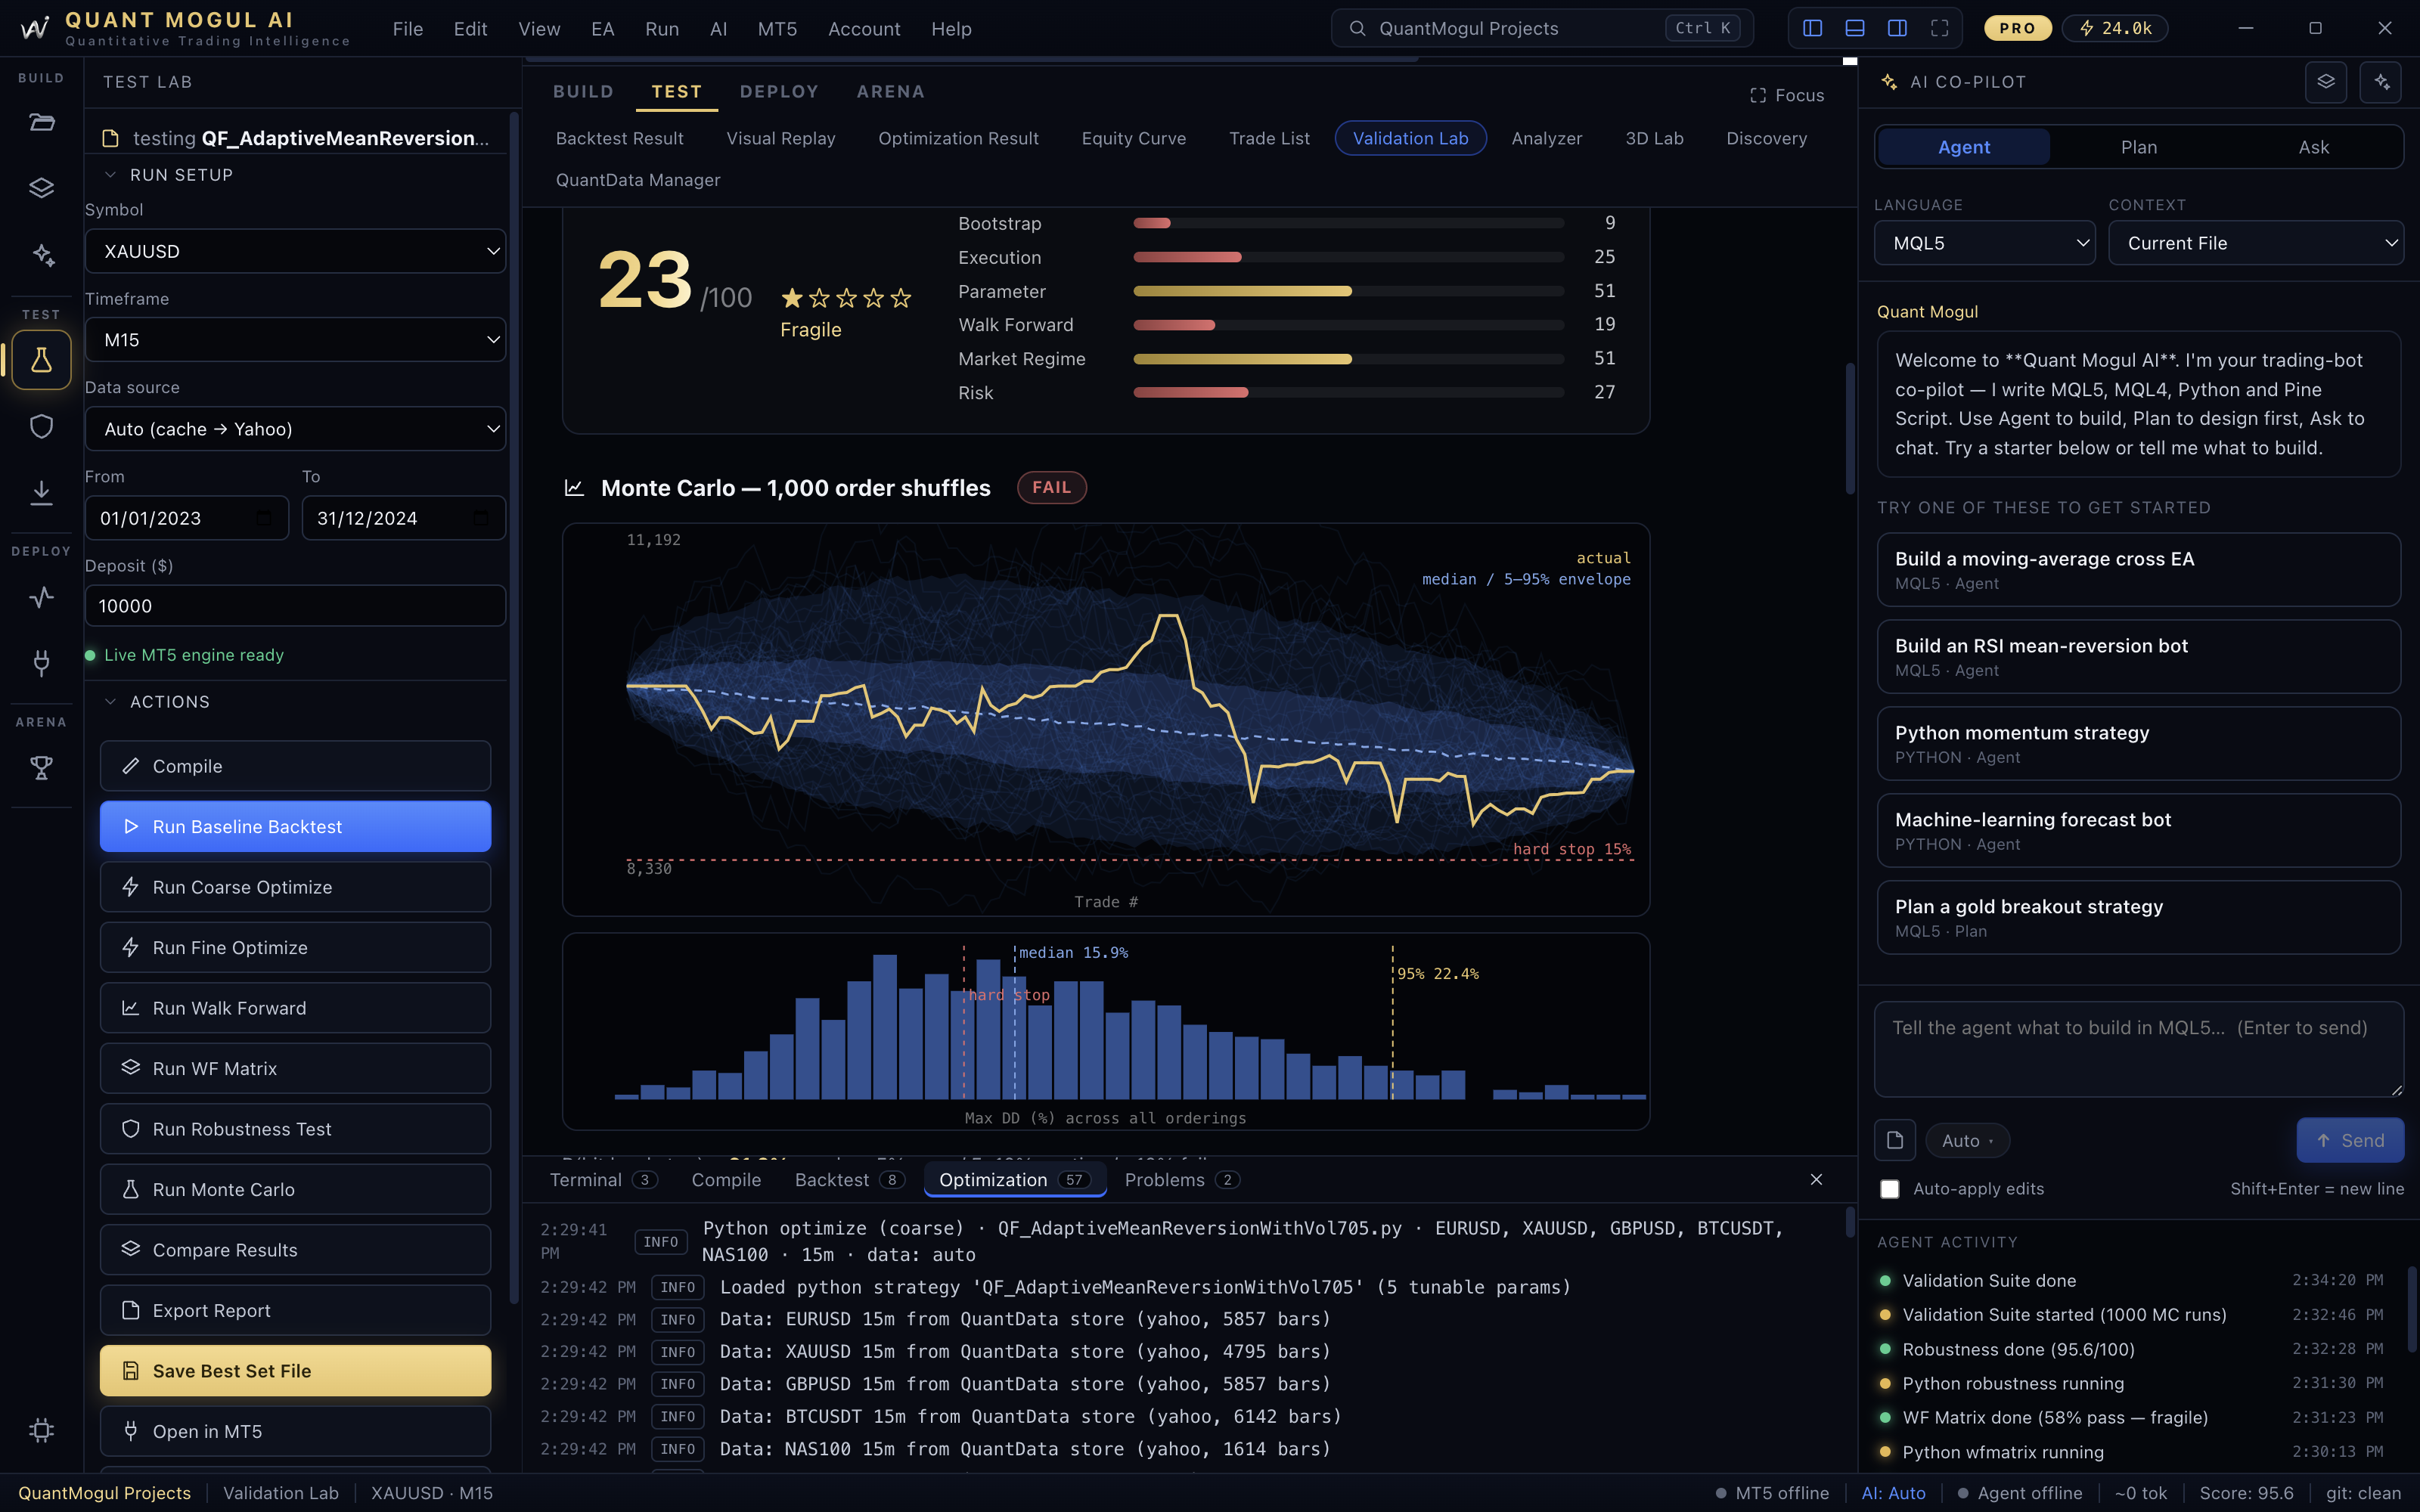Open the Data source dropdown
Image resolution: width=2420 pixels, height=1512 pixels.
295,429
